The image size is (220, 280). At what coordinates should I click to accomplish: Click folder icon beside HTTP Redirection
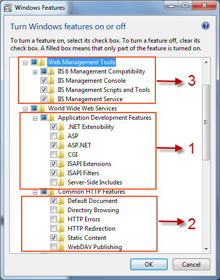pyautogui.click(x=61, y=229)
